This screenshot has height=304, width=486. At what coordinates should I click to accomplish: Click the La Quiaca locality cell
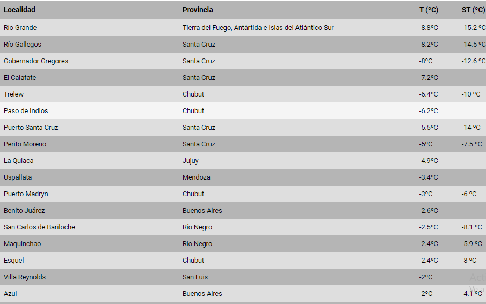point(19,160)
